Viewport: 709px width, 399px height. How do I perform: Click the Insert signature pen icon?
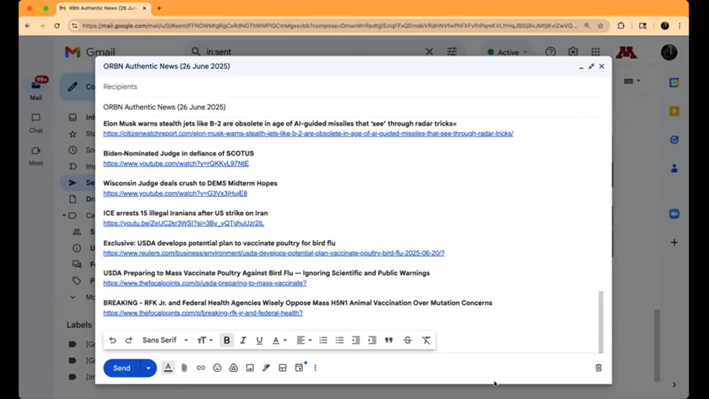(x=266, y=368)
